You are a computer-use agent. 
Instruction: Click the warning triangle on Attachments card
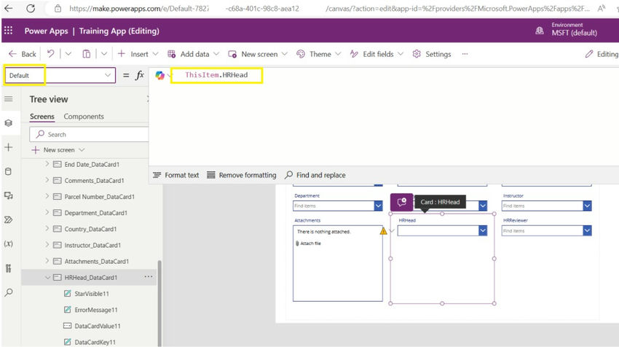[383, 230]
